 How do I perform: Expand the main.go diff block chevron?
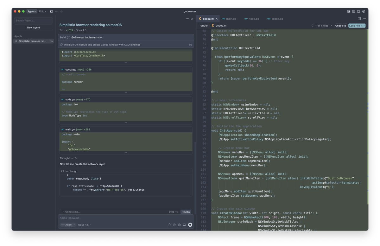[126, 153]
